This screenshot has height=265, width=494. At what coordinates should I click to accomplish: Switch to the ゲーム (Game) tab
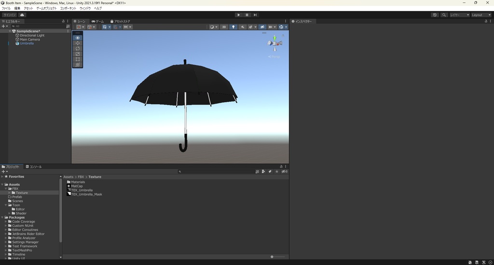(x=97, y=21)
